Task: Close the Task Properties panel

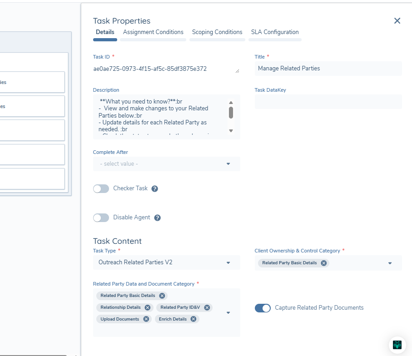Action: (397, 21)
